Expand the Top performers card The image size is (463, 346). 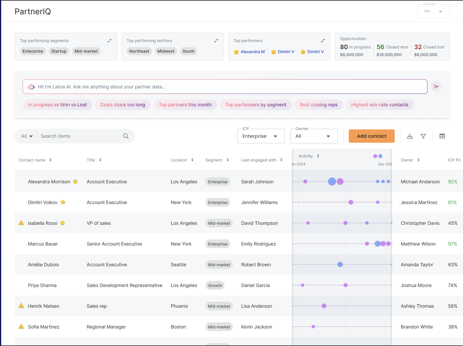point(323,41)
